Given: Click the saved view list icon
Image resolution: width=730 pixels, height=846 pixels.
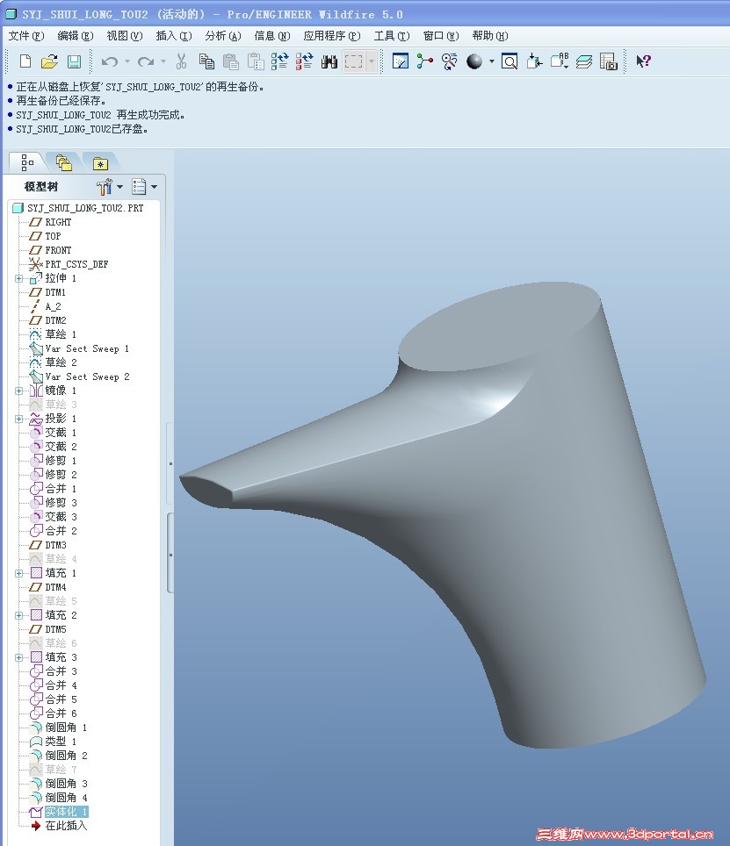Looking at the screenshot, I should [x=560, y=61].
